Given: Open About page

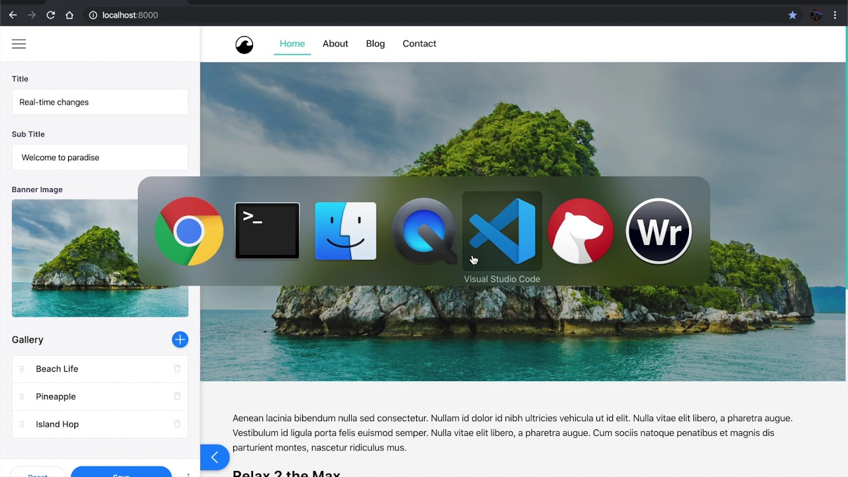Looking at the screenshot, I should (x=335, y=44).
